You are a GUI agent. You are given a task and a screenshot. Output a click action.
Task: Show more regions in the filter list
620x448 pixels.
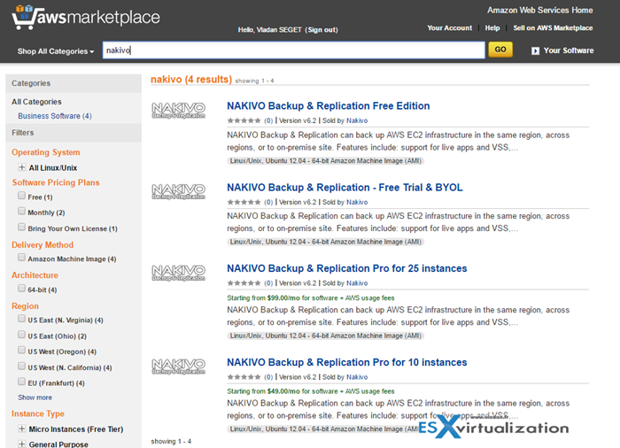pyautogui.click(x=35, y=398)
